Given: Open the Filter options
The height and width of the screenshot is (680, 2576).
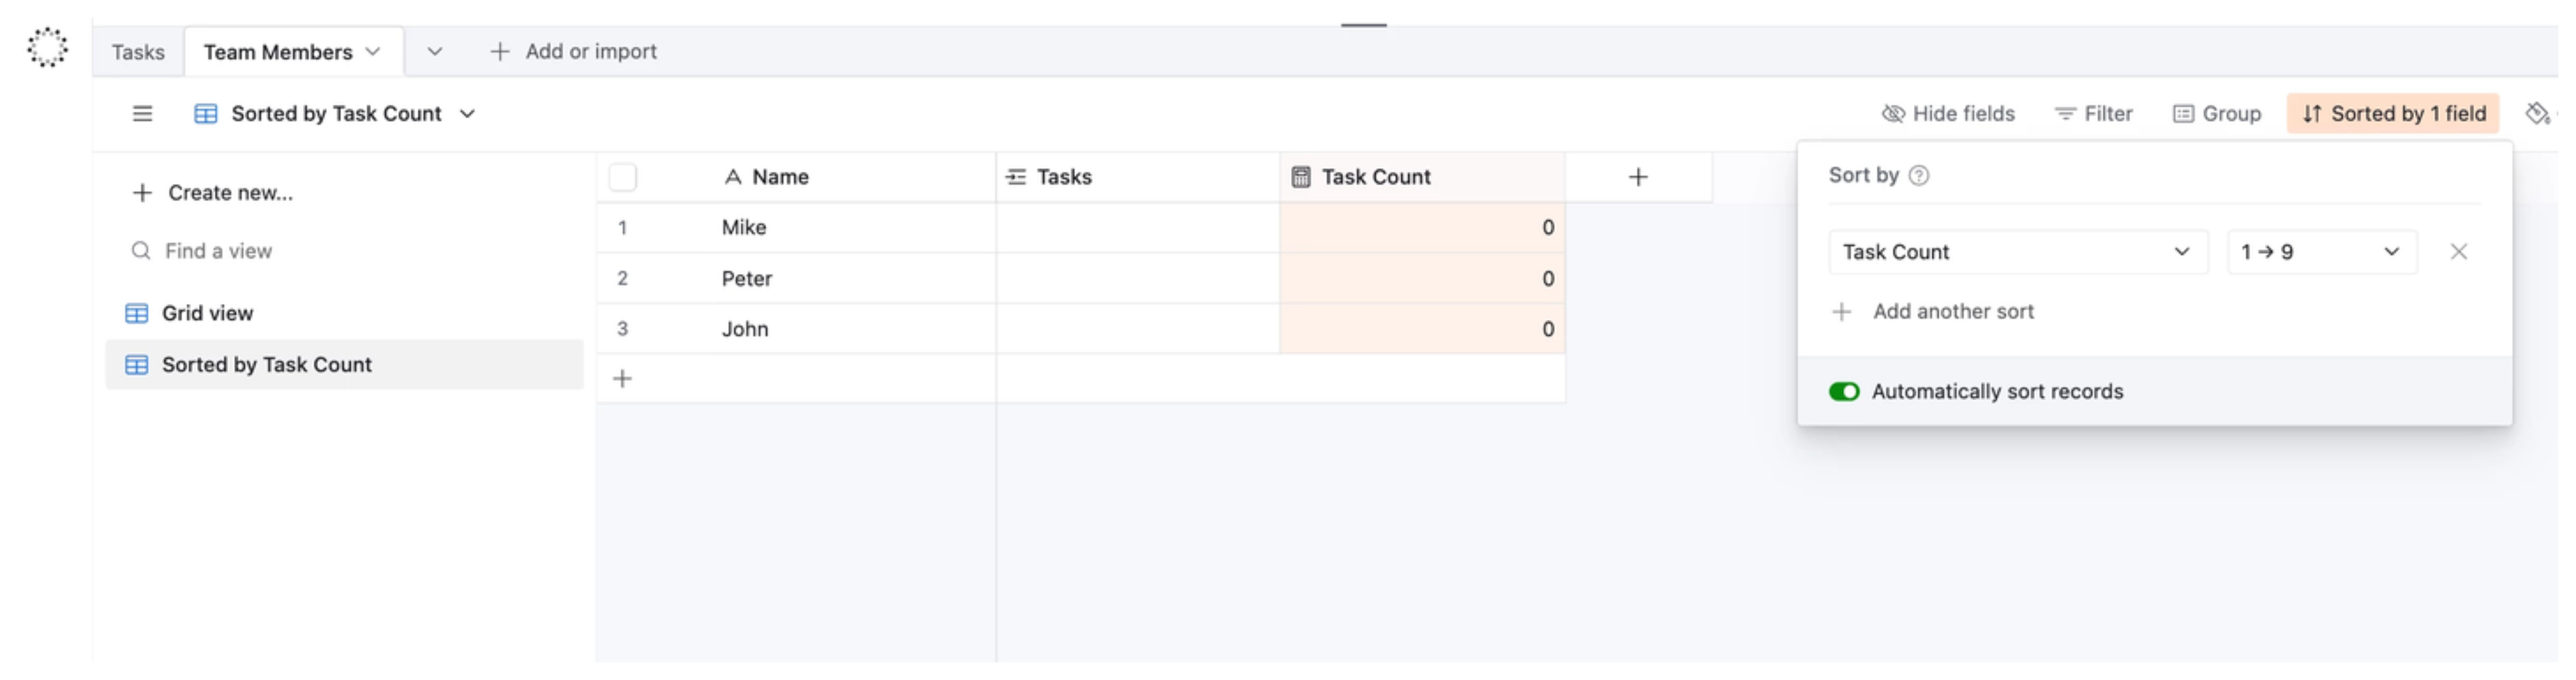Looking at the screenshot, I should [x=2093, y=113].
